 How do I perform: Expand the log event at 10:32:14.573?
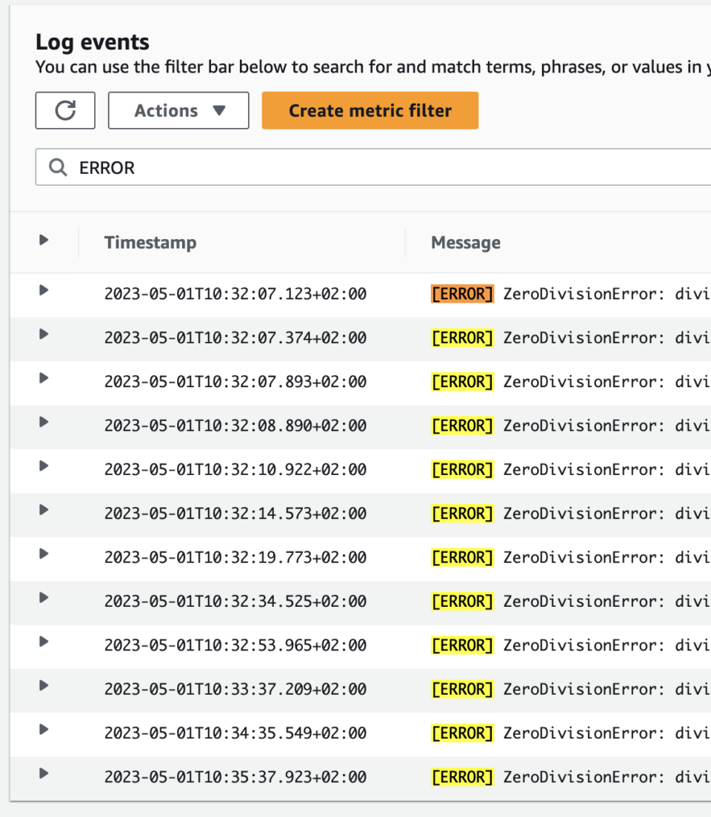[x=44, y=510]
